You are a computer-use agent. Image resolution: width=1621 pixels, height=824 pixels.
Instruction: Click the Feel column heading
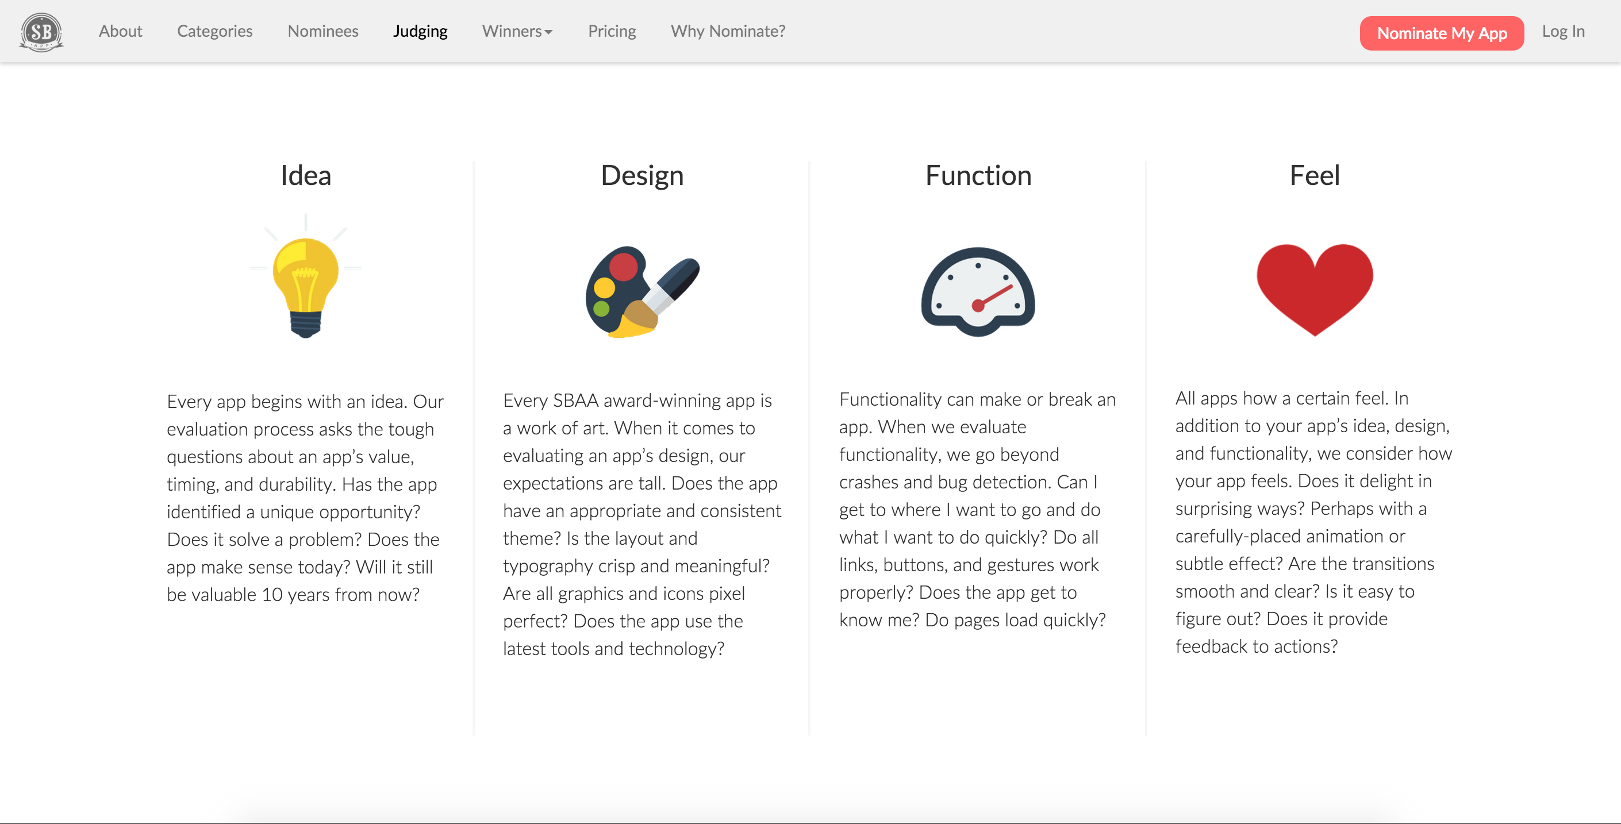[x=1315, y=175]
